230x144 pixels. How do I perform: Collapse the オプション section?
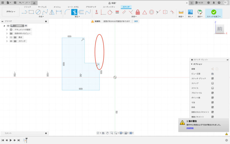[192, 64]
